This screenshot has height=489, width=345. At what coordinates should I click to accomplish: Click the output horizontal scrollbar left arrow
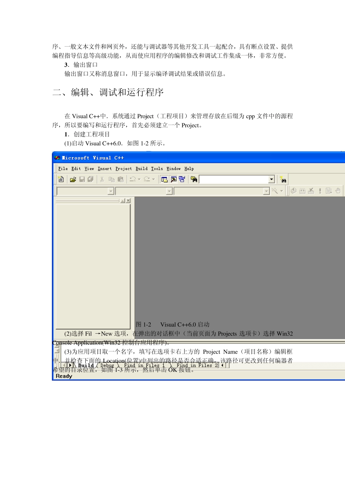[x=223, y=365]
